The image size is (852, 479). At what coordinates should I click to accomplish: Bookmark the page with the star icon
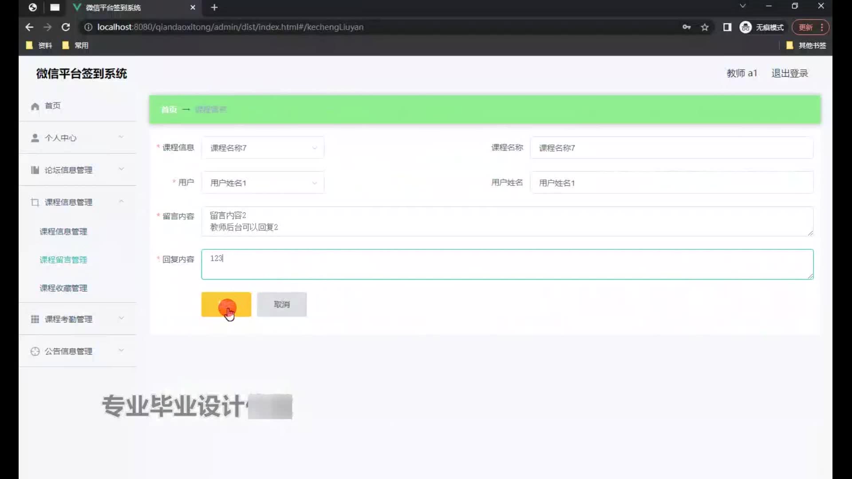click(705, 27)
